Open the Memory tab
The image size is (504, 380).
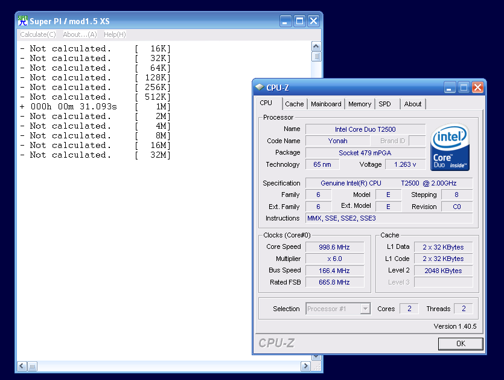pos(360,104)
